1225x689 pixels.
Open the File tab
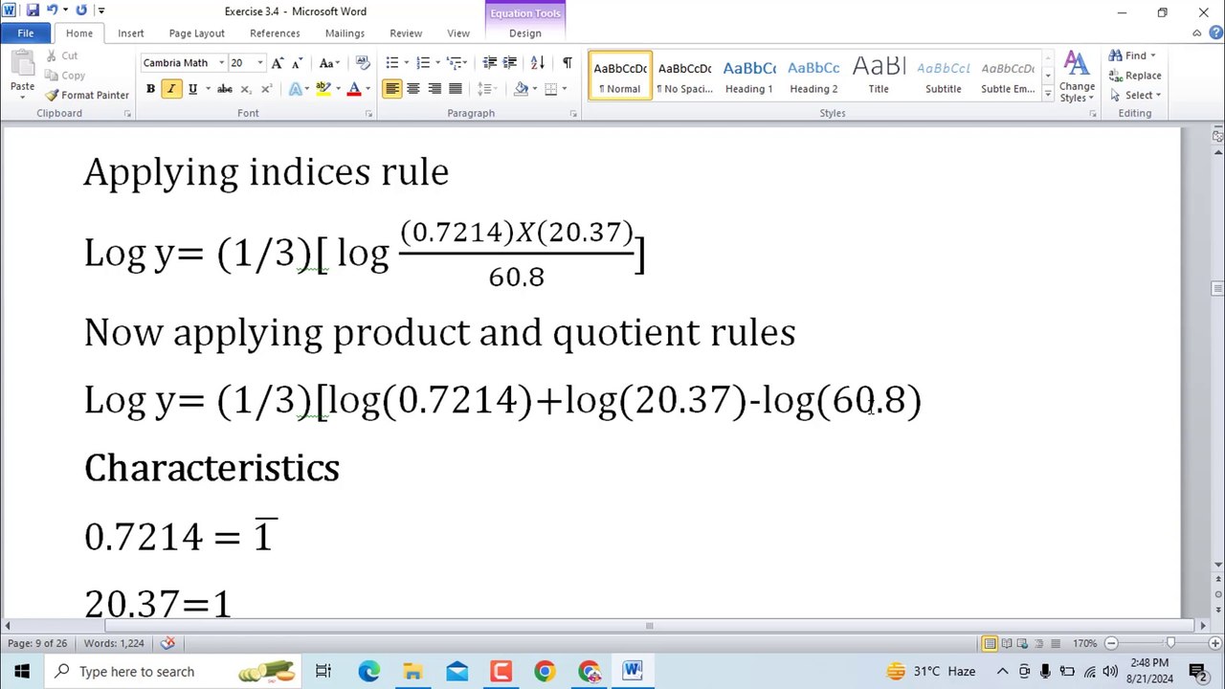click(x=26, y=33)
